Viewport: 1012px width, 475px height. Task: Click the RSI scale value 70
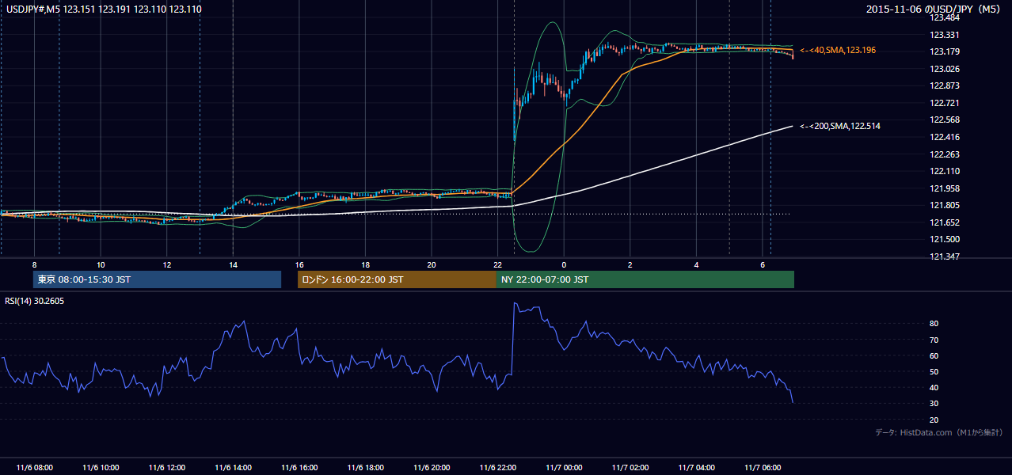pyautogui.click(x=934, y=340)
